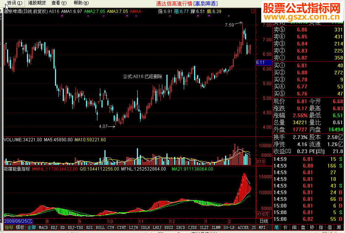Switch to the CYHT indicator tab
Image resolution: width=345 pixels, height=233 pixels.
click(x=121, y=227)
